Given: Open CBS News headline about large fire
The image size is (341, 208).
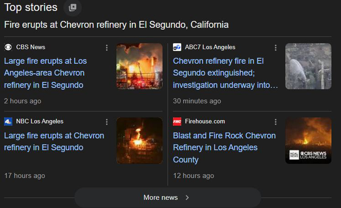Looking at the screenshot, I should (x=45, y=73).
